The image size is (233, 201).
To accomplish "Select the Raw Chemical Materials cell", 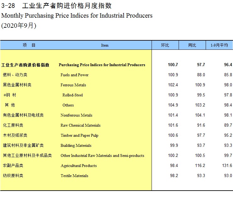I will tap(80, 125).
